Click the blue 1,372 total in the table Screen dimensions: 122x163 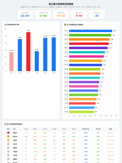coord(86,152)
